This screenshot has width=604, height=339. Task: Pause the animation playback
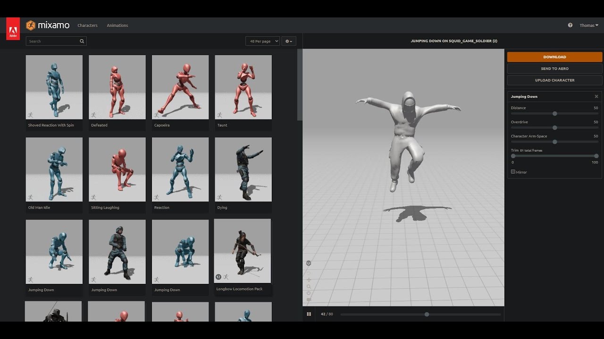click(x=309, y=314)
